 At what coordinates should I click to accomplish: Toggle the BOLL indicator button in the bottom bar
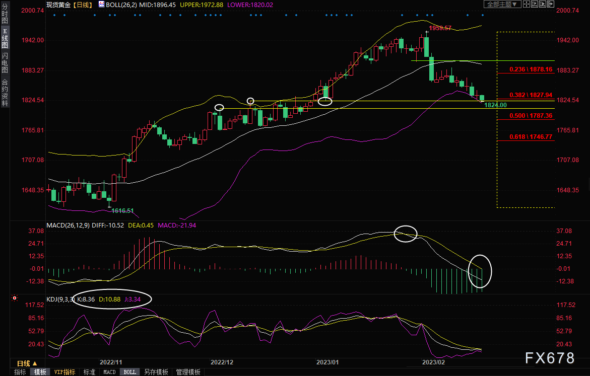click(x=129, y=372)
